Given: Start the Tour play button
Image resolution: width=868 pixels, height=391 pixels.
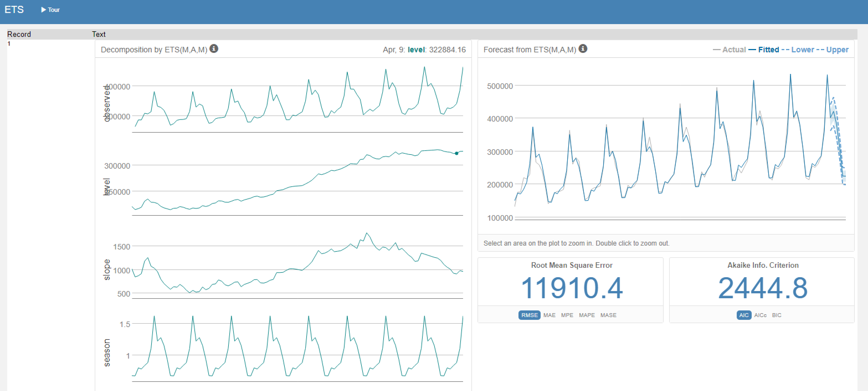Looking at the screenshot, I should pos(50,10).
